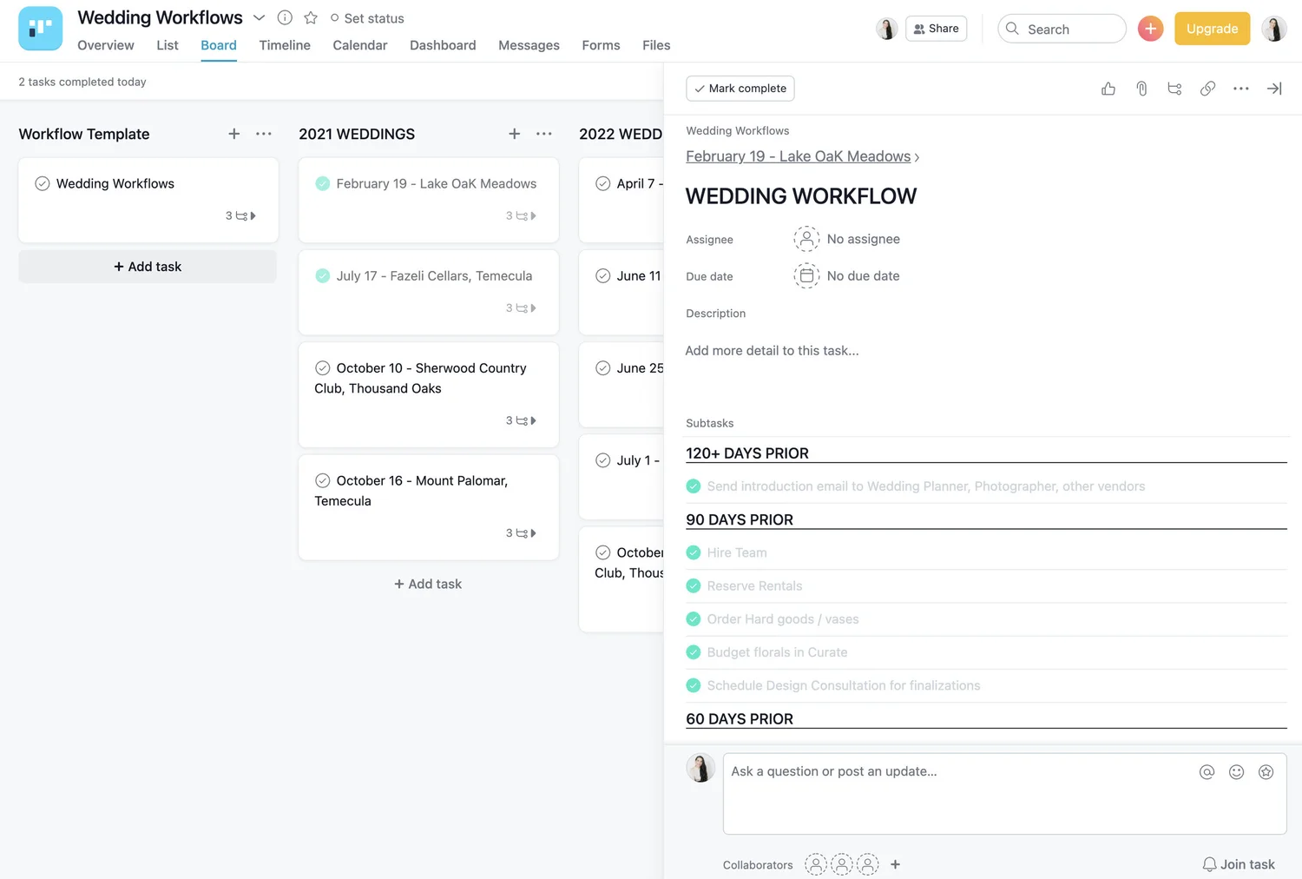
Task: Expand the February 19 breadcrumb chevron
Action: pos(917,156)
